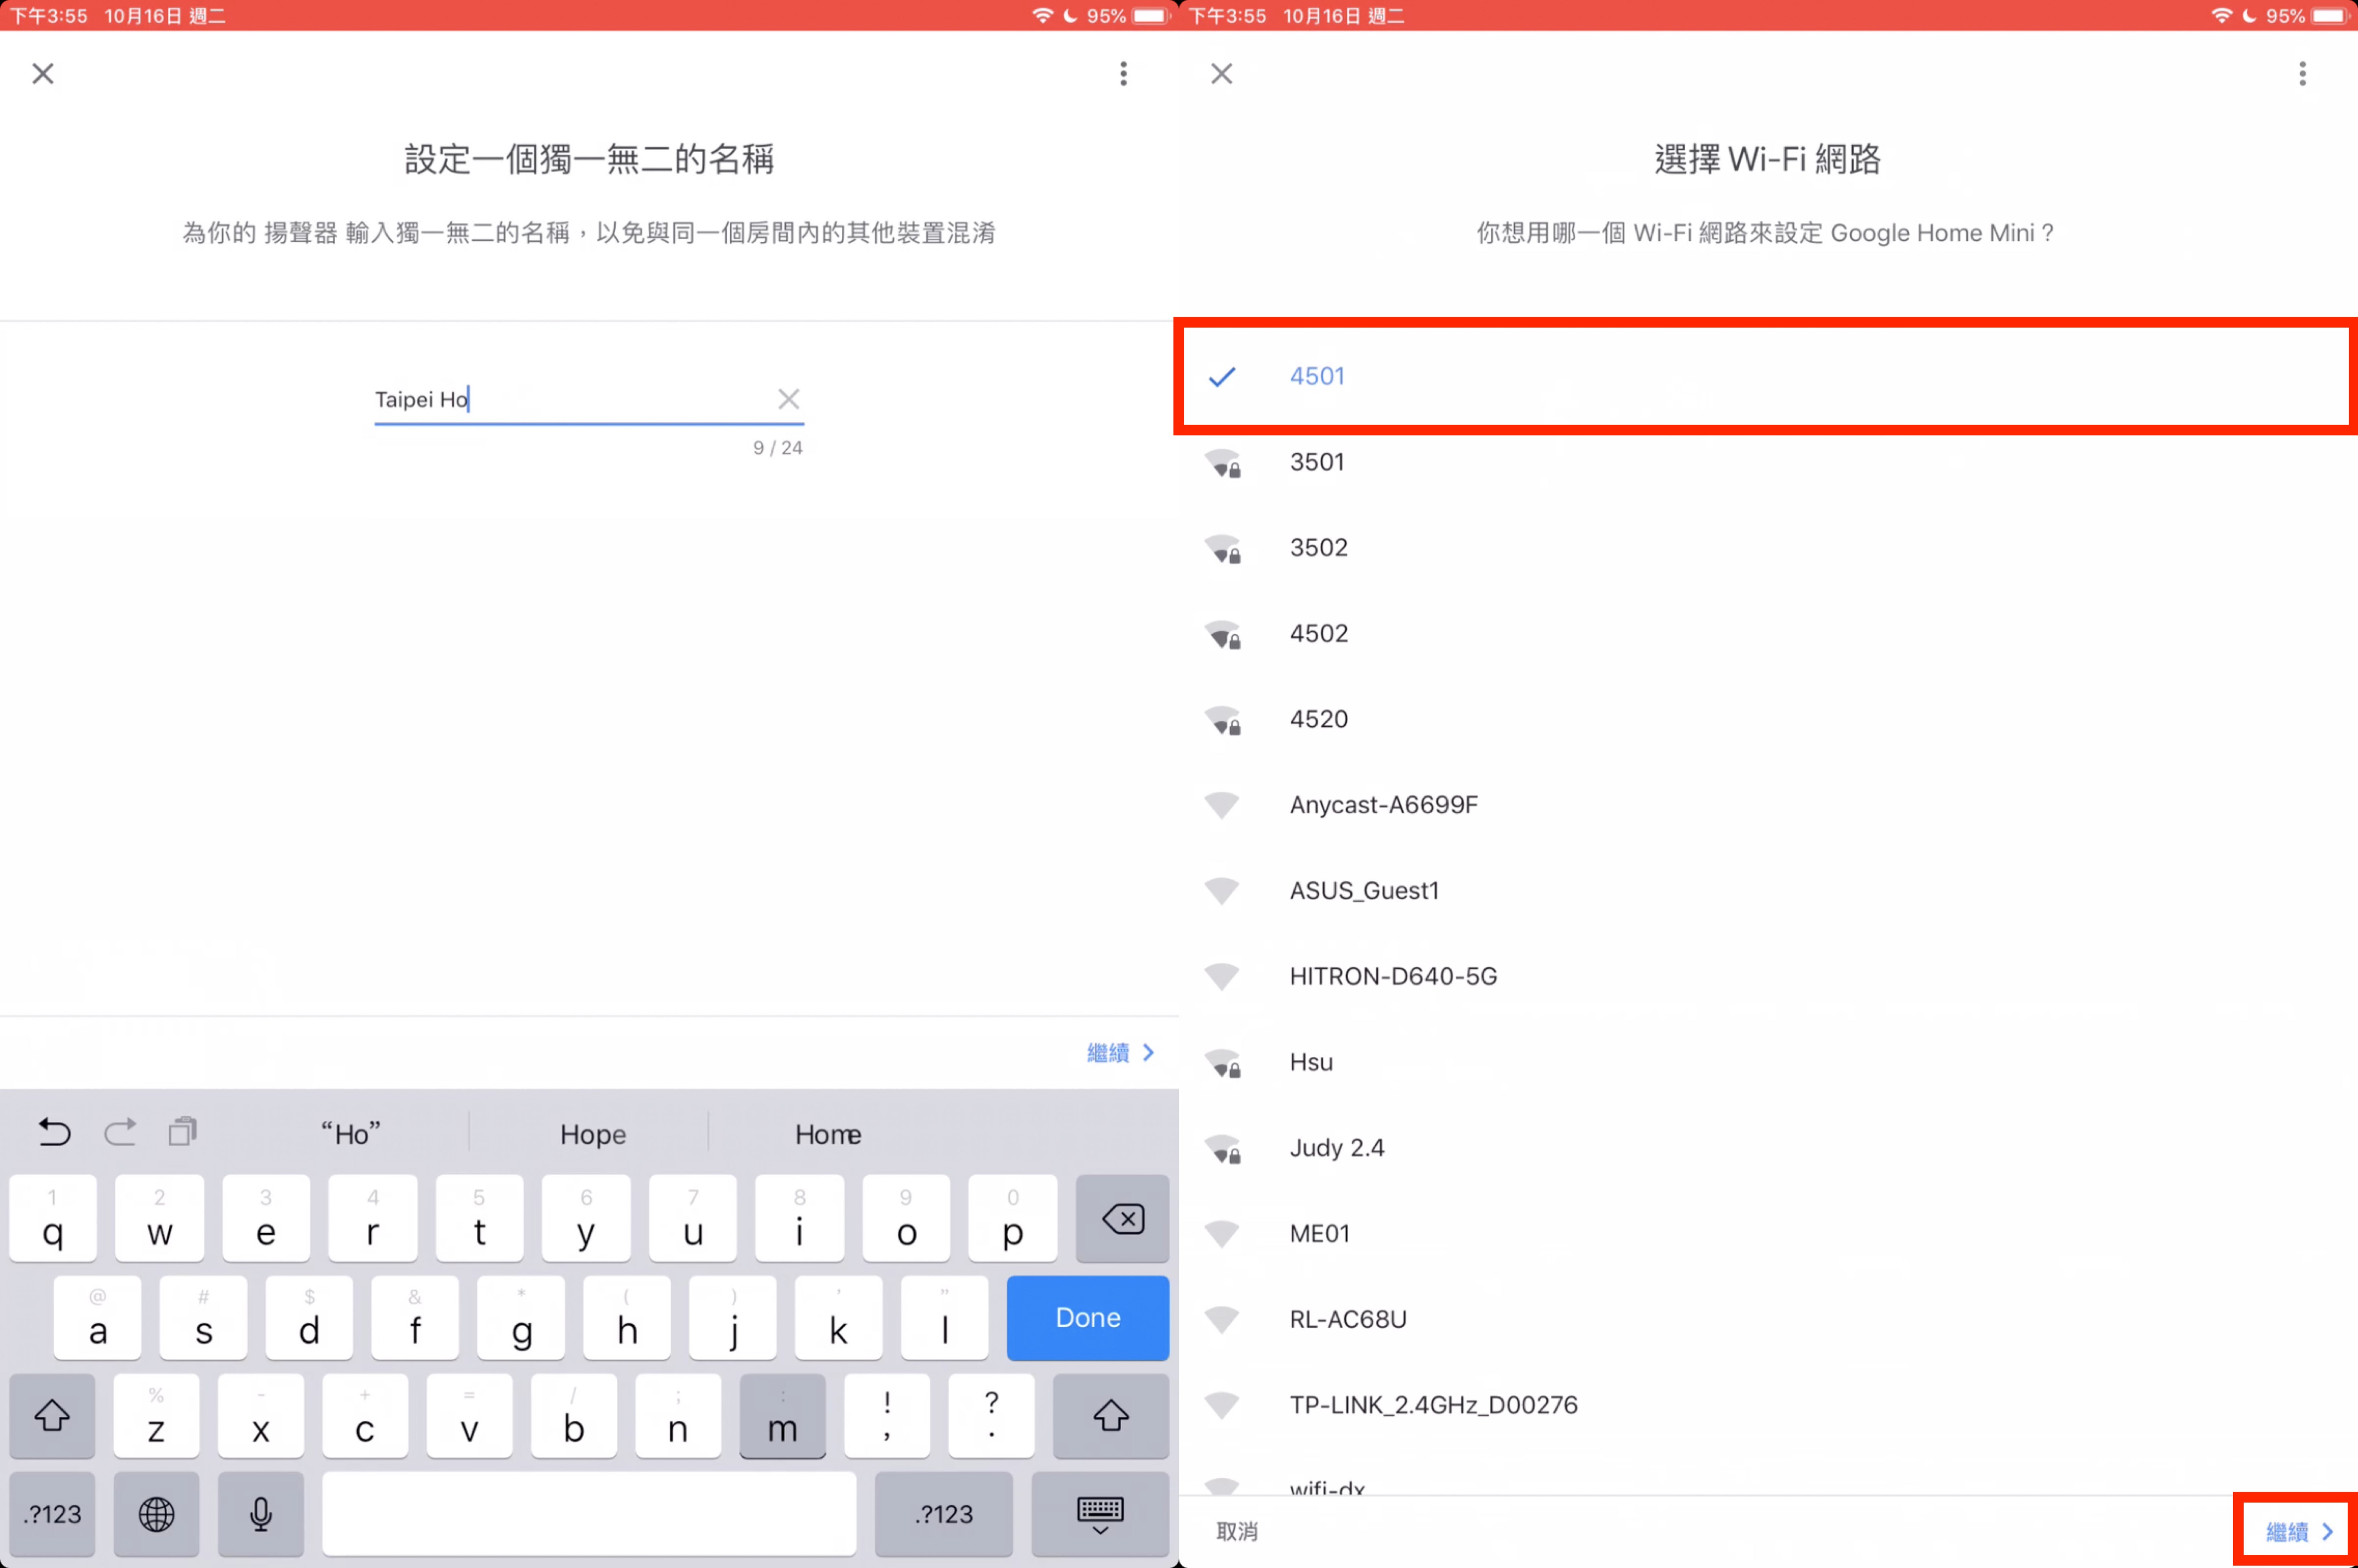Image resolution: width=2358 pixels, height=1568 pixels.
Task: Select the 4502 Wi-Fi network
Action: pyautogui.click(x=1767, y=633)
